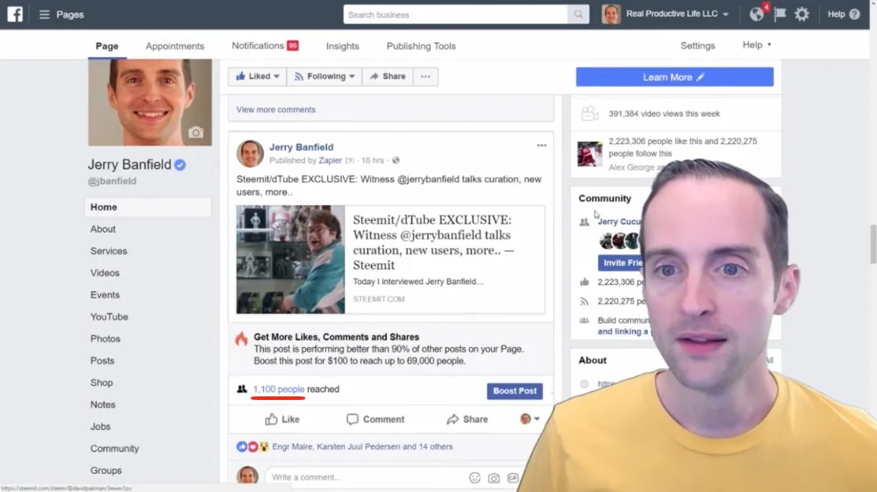Click the Boost Post button
Screen dimensions: 877x492
[x=515, y=391]
